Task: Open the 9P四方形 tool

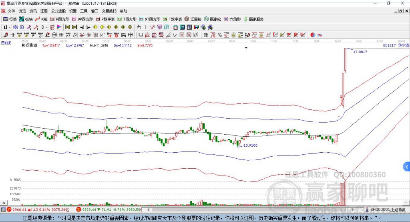Action: [x=82, y=19]
